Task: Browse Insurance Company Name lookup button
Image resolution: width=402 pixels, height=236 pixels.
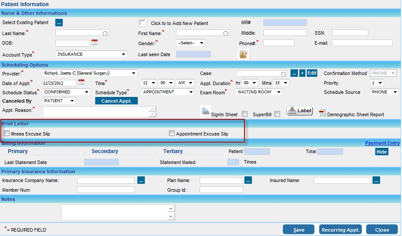Action: [141, 180]
